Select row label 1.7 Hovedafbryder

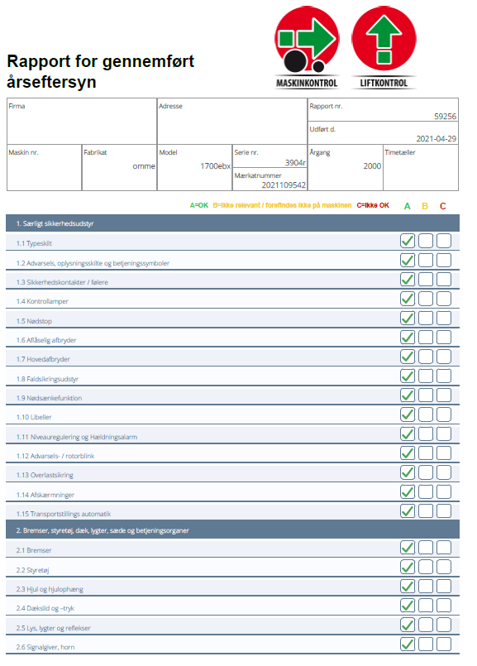tap(43, 359)
